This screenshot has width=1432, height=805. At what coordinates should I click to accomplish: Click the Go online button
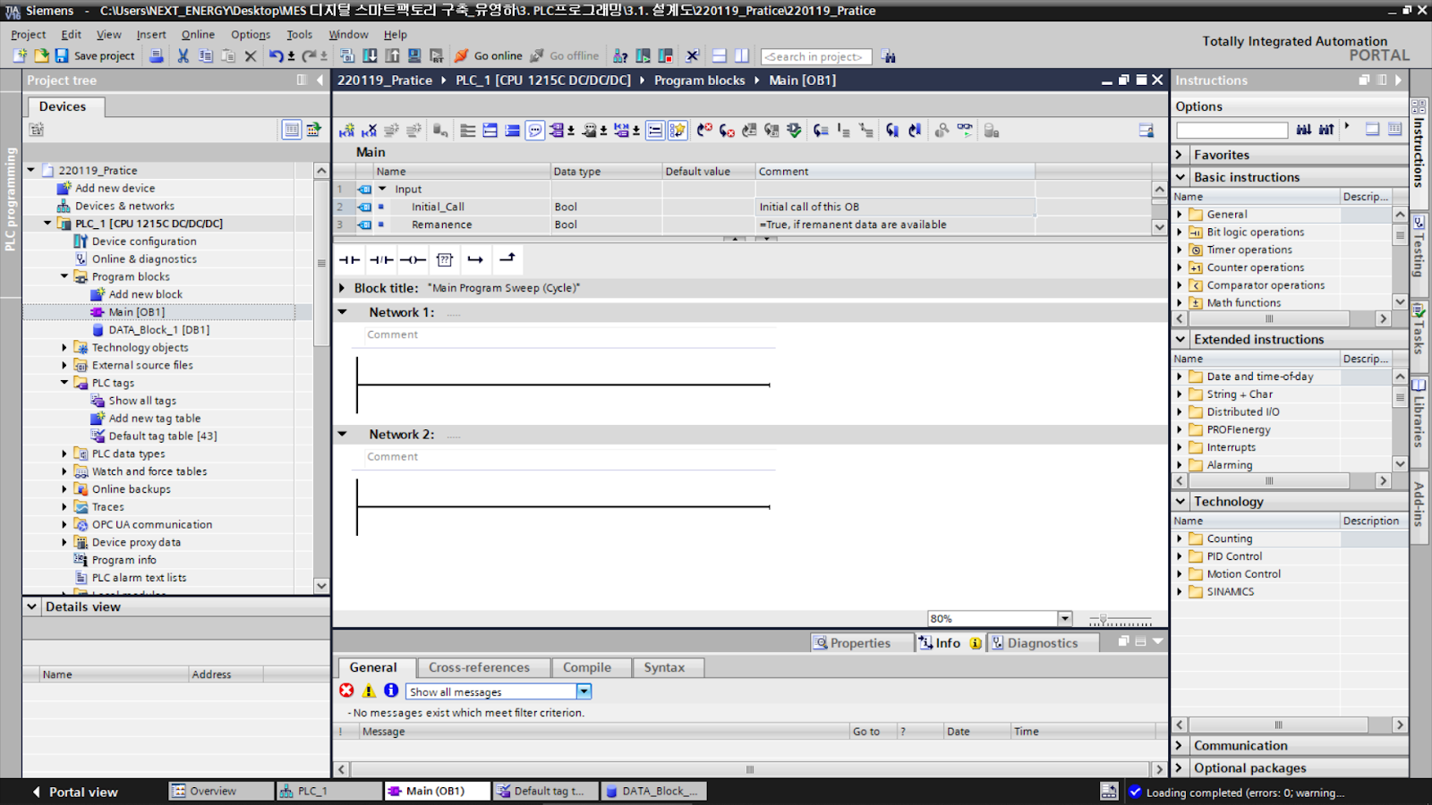[x=488, y=55]
